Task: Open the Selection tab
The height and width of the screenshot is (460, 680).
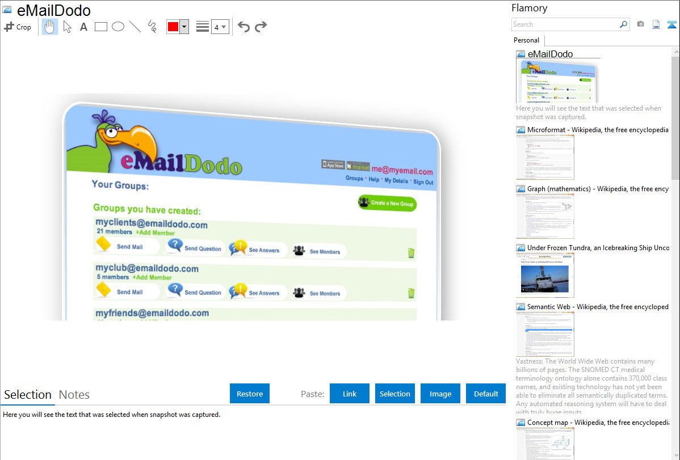Action: 28,395
